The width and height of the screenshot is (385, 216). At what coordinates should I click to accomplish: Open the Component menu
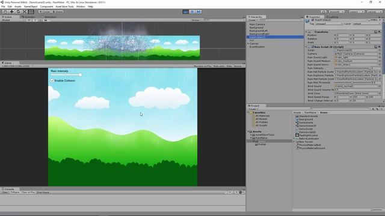tap(46, 7)
